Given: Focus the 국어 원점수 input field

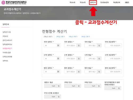Looking at the screenshot, I should (x=70, y=45).
